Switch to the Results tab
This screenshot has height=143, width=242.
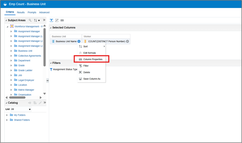coord(21,12)
